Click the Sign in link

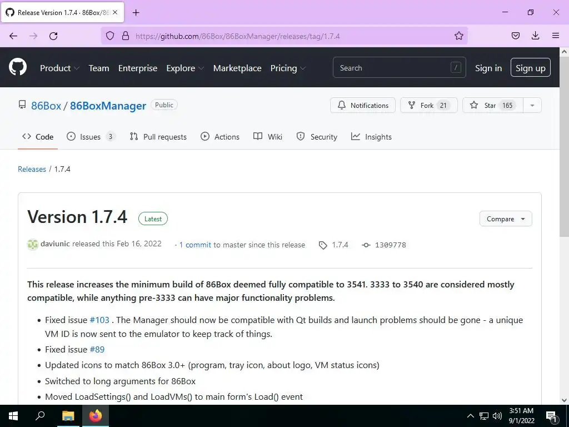(488, 68)
